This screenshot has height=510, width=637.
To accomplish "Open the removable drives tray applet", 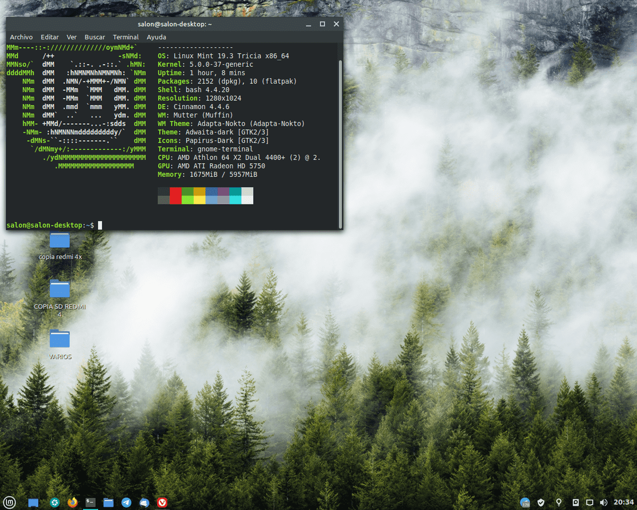I will 575,502.
